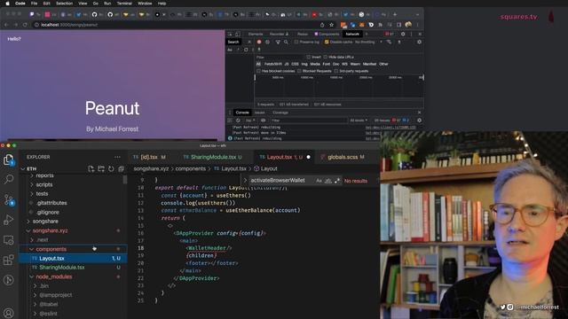Open Remote Explorer in the activity bar

9,240
